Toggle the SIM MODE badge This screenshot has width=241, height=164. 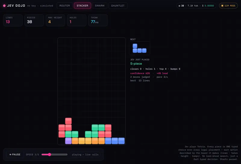tap(228, 6)
